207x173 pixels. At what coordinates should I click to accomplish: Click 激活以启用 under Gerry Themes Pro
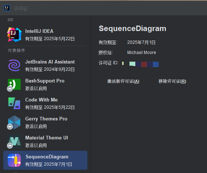point(36,126)
